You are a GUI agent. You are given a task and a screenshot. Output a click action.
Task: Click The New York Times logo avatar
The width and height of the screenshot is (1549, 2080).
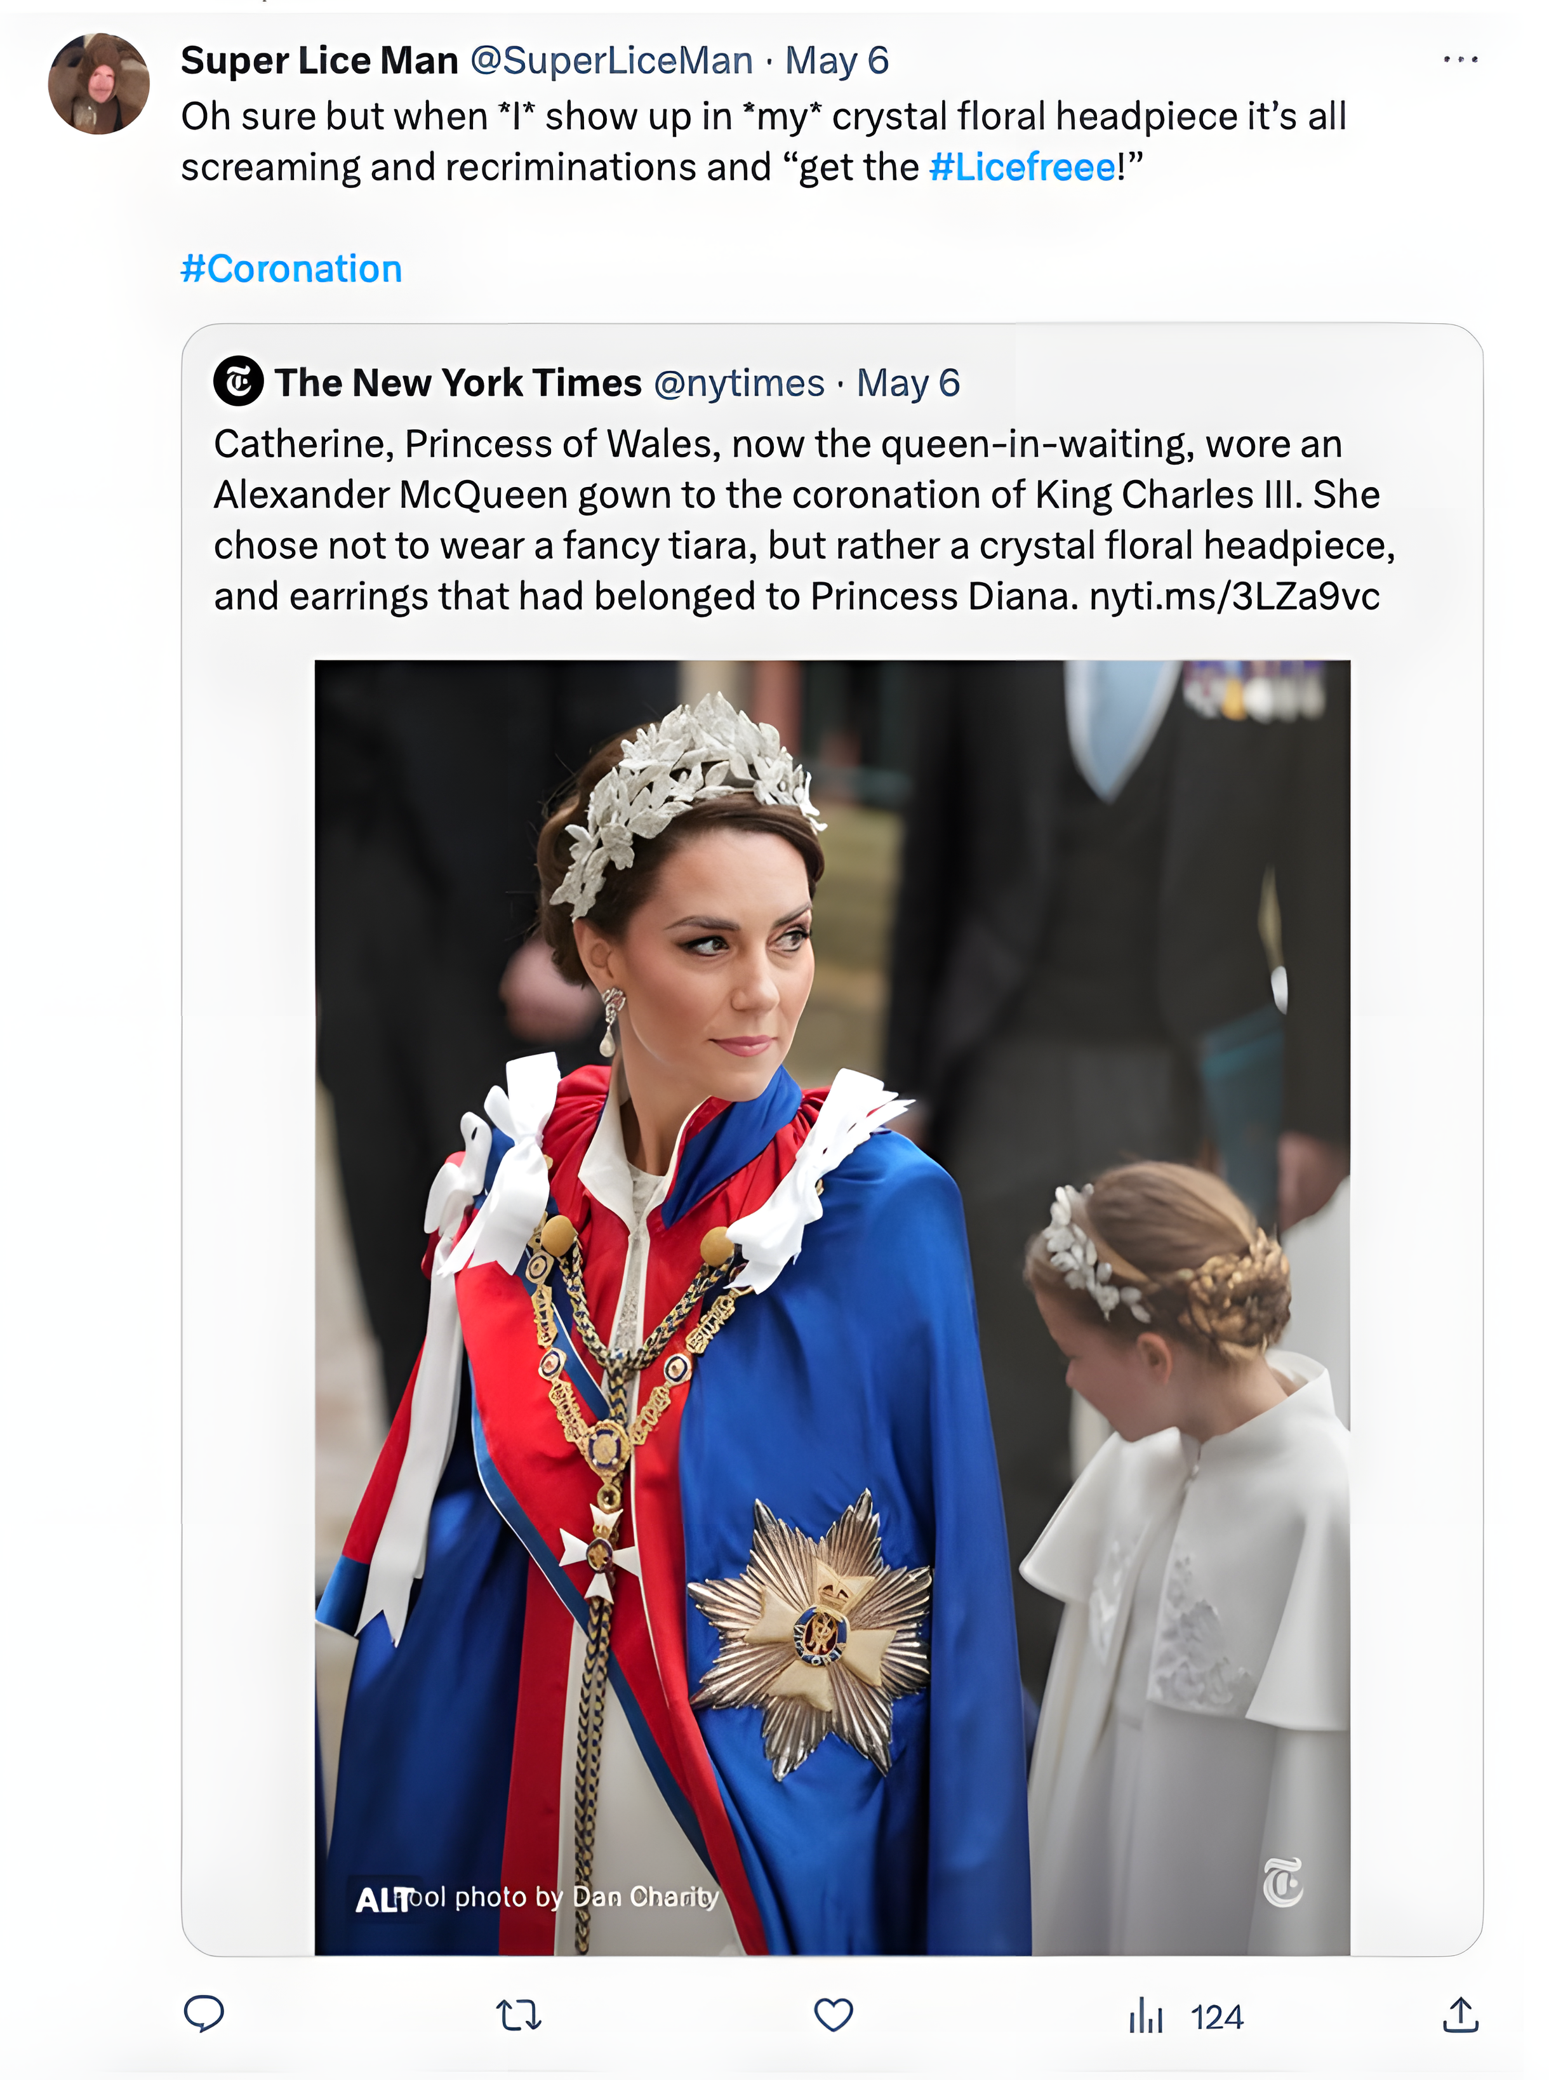pyautogui.click(x=238, y=382)
